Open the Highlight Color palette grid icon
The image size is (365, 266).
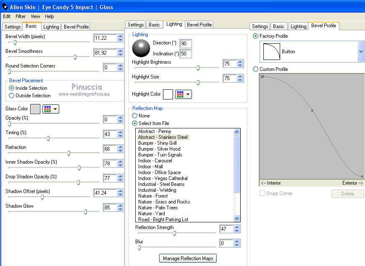179,94
